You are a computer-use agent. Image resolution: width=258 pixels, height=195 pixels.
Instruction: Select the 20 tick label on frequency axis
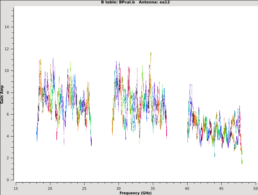click(50, 188)
